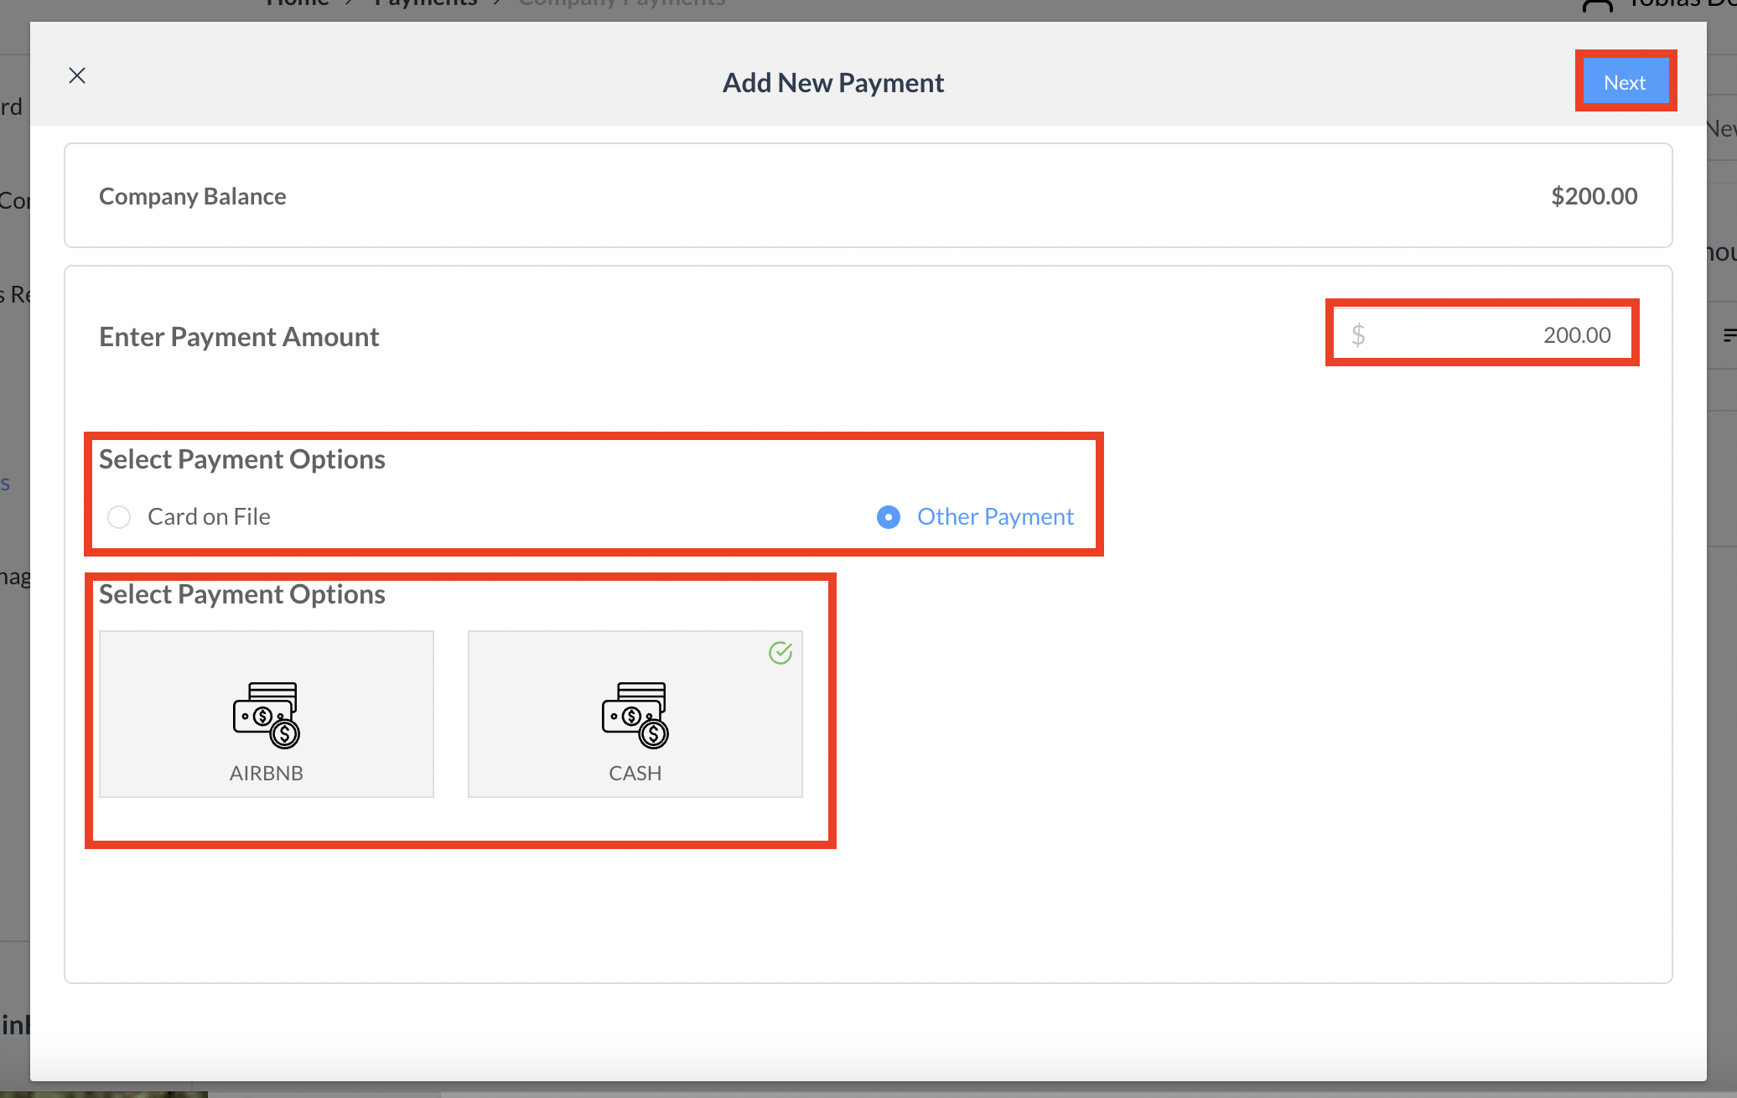
Task: Click the Card on File text label
Action: pos(209,517)
